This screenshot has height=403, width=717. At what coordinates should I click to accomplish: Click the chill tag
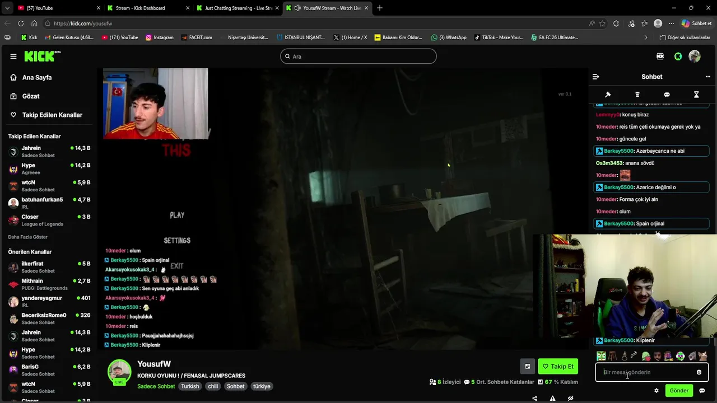(x=213, y=386)
